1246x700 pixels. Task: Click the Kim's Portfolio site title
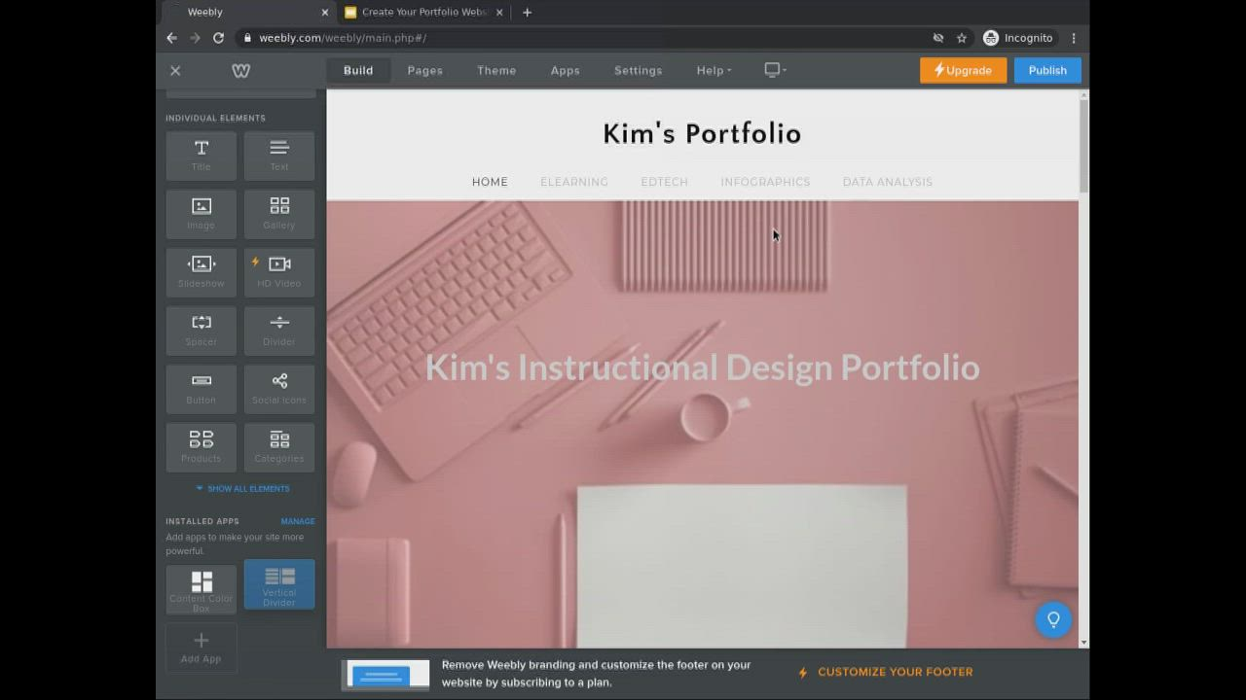pos(702,133)
